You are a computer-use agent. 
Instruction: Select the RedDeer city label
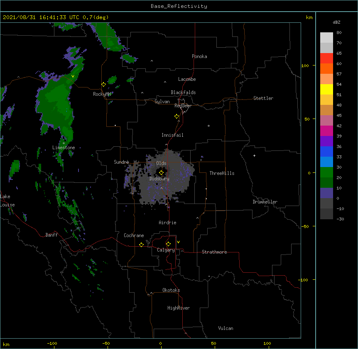pyautogui.click(x=183, y=106)
